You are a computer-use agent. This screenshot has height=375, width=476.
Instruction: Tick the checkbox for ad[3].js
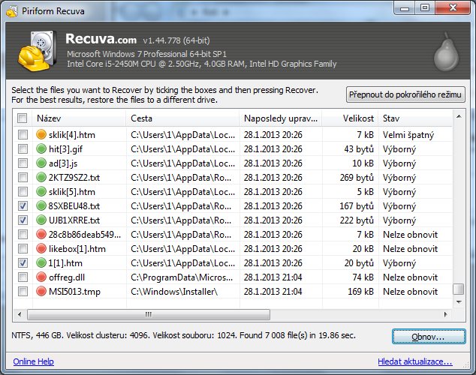23,163
